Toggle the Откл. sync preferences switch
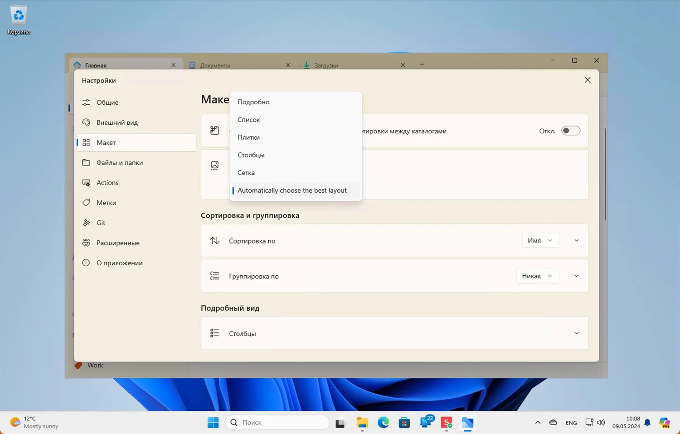Viewport: 680px width, 434px height. click(x=571, y=131)
